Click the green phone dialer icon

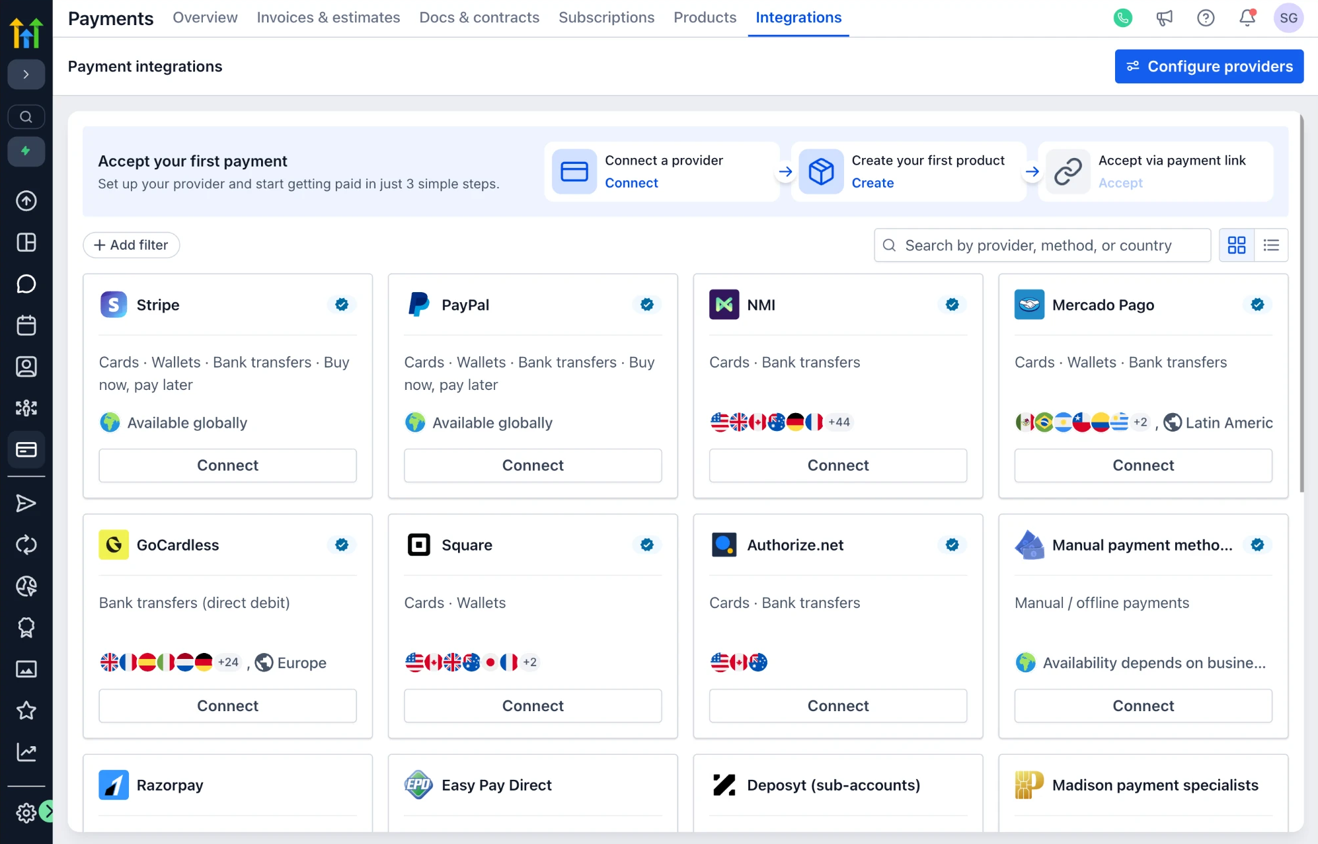(x=1122, y=18)
